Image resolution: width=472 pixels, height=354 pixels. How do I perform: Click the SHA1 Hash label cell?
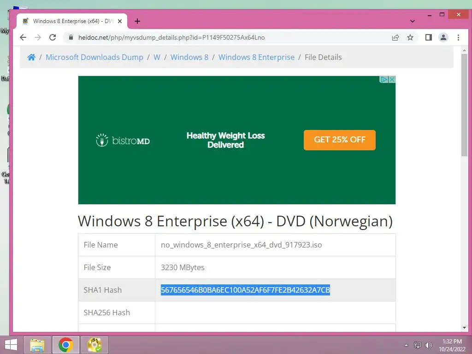(117, 290)
